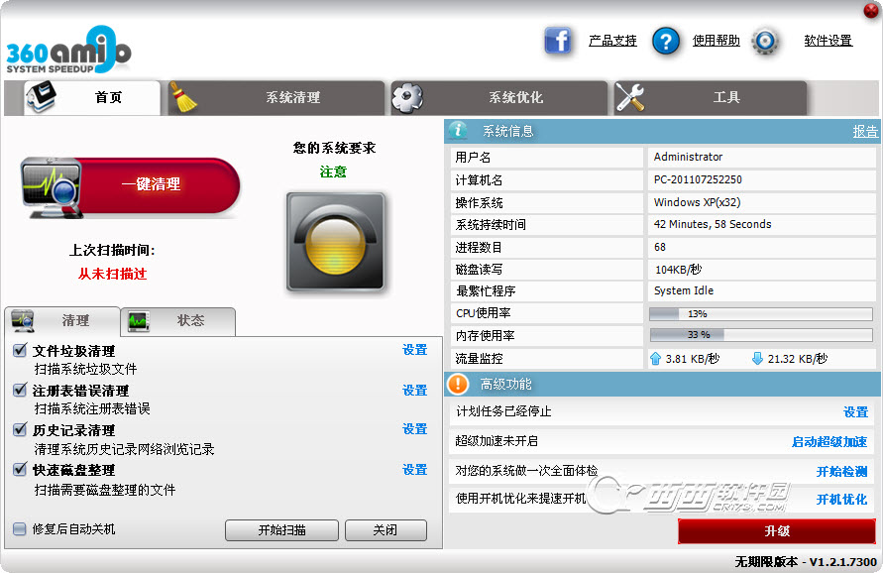The image size is (883, 573).
Task: Select the 清理 sub-tab
Action: (62, 320)
